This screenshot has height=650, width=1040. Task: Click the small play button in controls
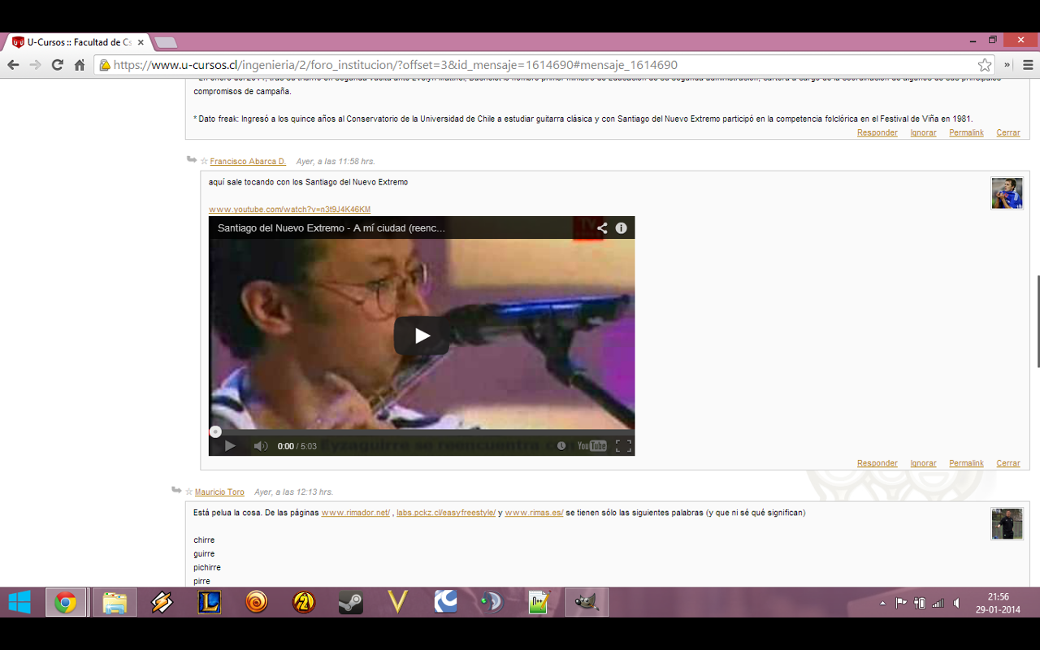pyautogui.click(x=230, y=446)
